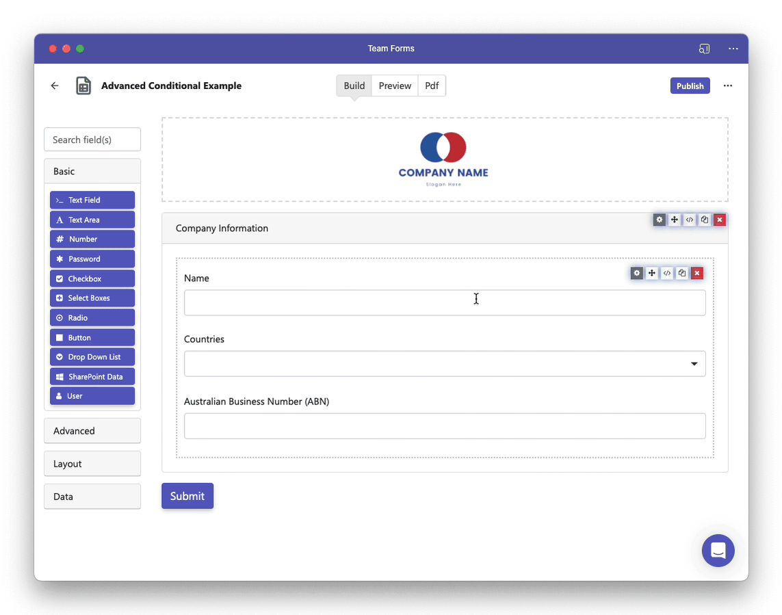Viewport: 782px width, 615px height.
Task: Delete the Company Information panel
Action: point(719,220)
